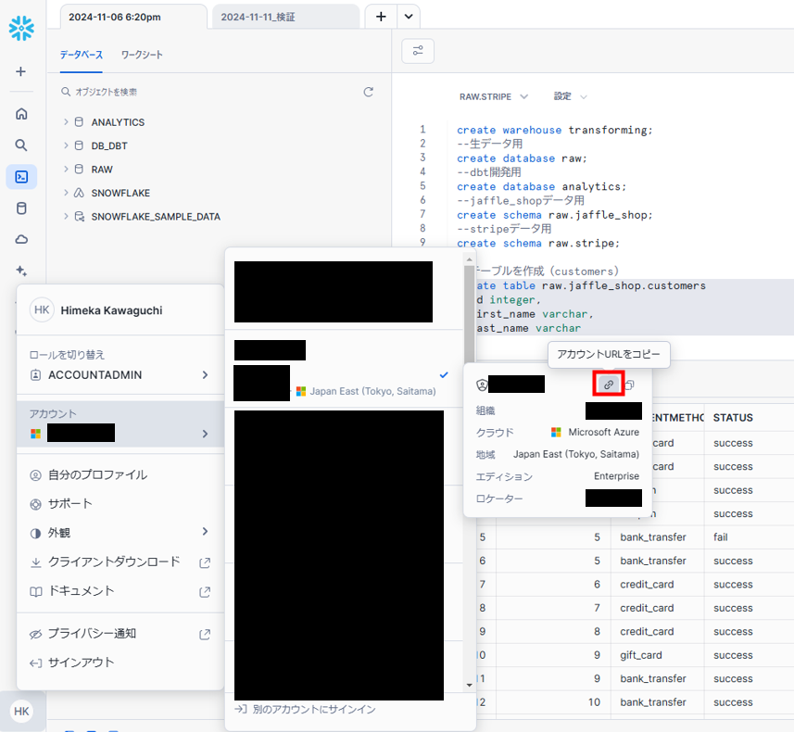
Task: Open the Marketplace cloud icon in sidebar
Action: pos(20,240)
